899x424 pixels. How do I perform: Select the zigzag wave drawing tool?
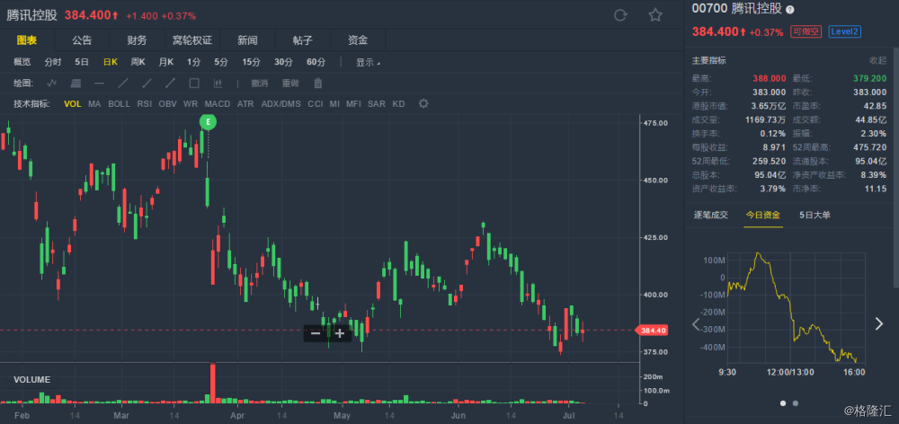(51, 83)
